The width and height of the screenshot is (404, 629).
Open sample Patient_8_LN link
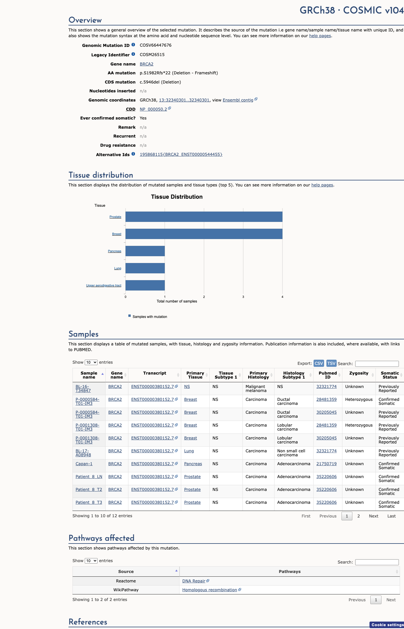point(89,477)
